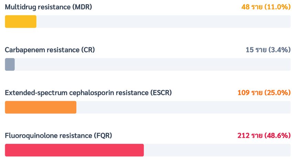Click the "15 ราย" count for CR
The height and width of the screenshot is (161, 299).
pyautogui.click(x=256, y=50)
